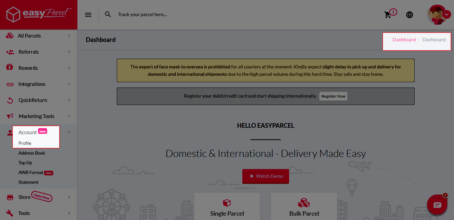Click the All Parcels boxes icon
Image resolution: width=454 pixels, height=220 pixels.
tap(10, 36)
